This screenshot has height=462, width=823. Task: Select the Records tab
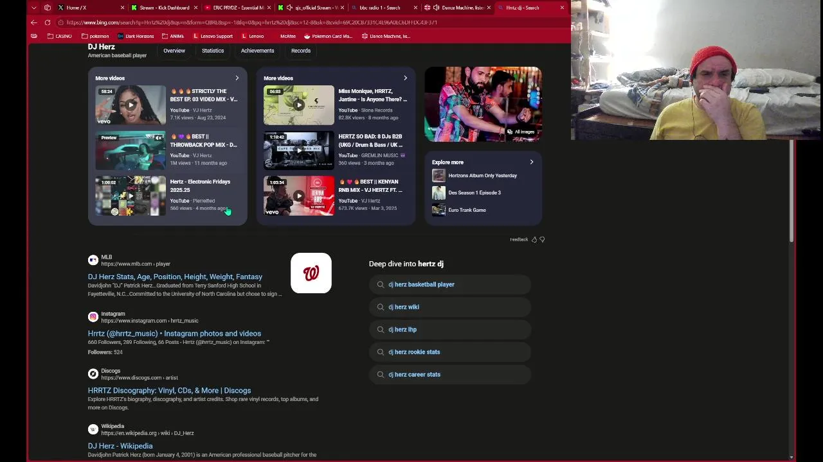pyautogui.click(x=300, y=51)
